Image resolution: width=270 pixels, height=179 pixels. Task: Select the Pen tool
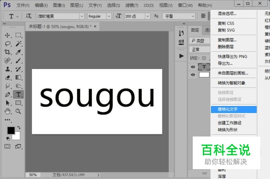click(x=7, y=94)
